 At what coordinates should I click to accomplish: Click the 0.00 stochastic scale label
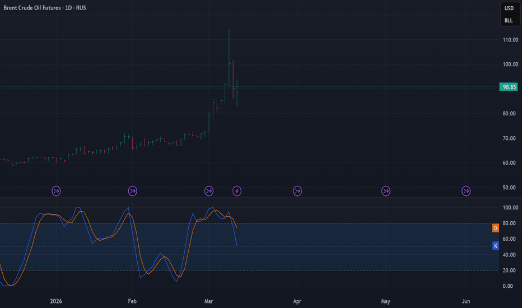507,286
